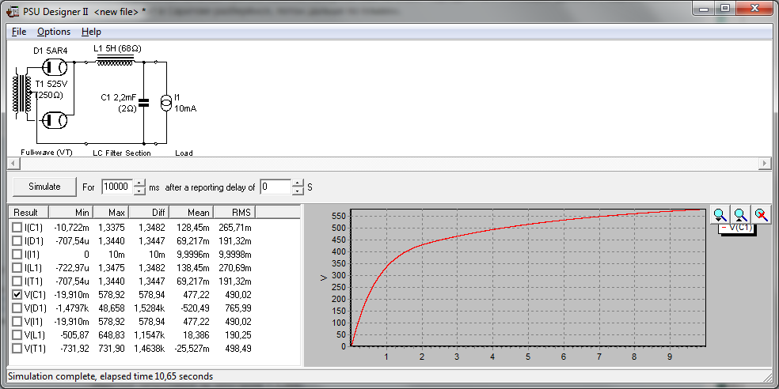Click the reporting delay input field
Viewport: 779px width, 389px height.
click(275, 187)
